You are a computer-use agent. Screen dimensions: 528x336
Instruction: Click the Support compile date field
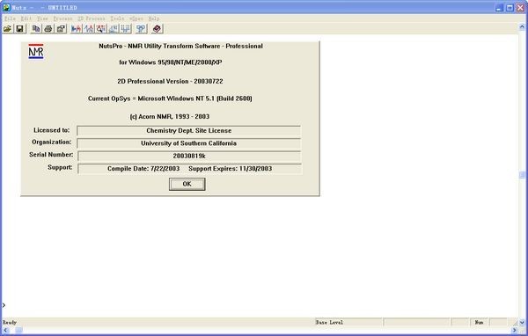click(189, 169)
